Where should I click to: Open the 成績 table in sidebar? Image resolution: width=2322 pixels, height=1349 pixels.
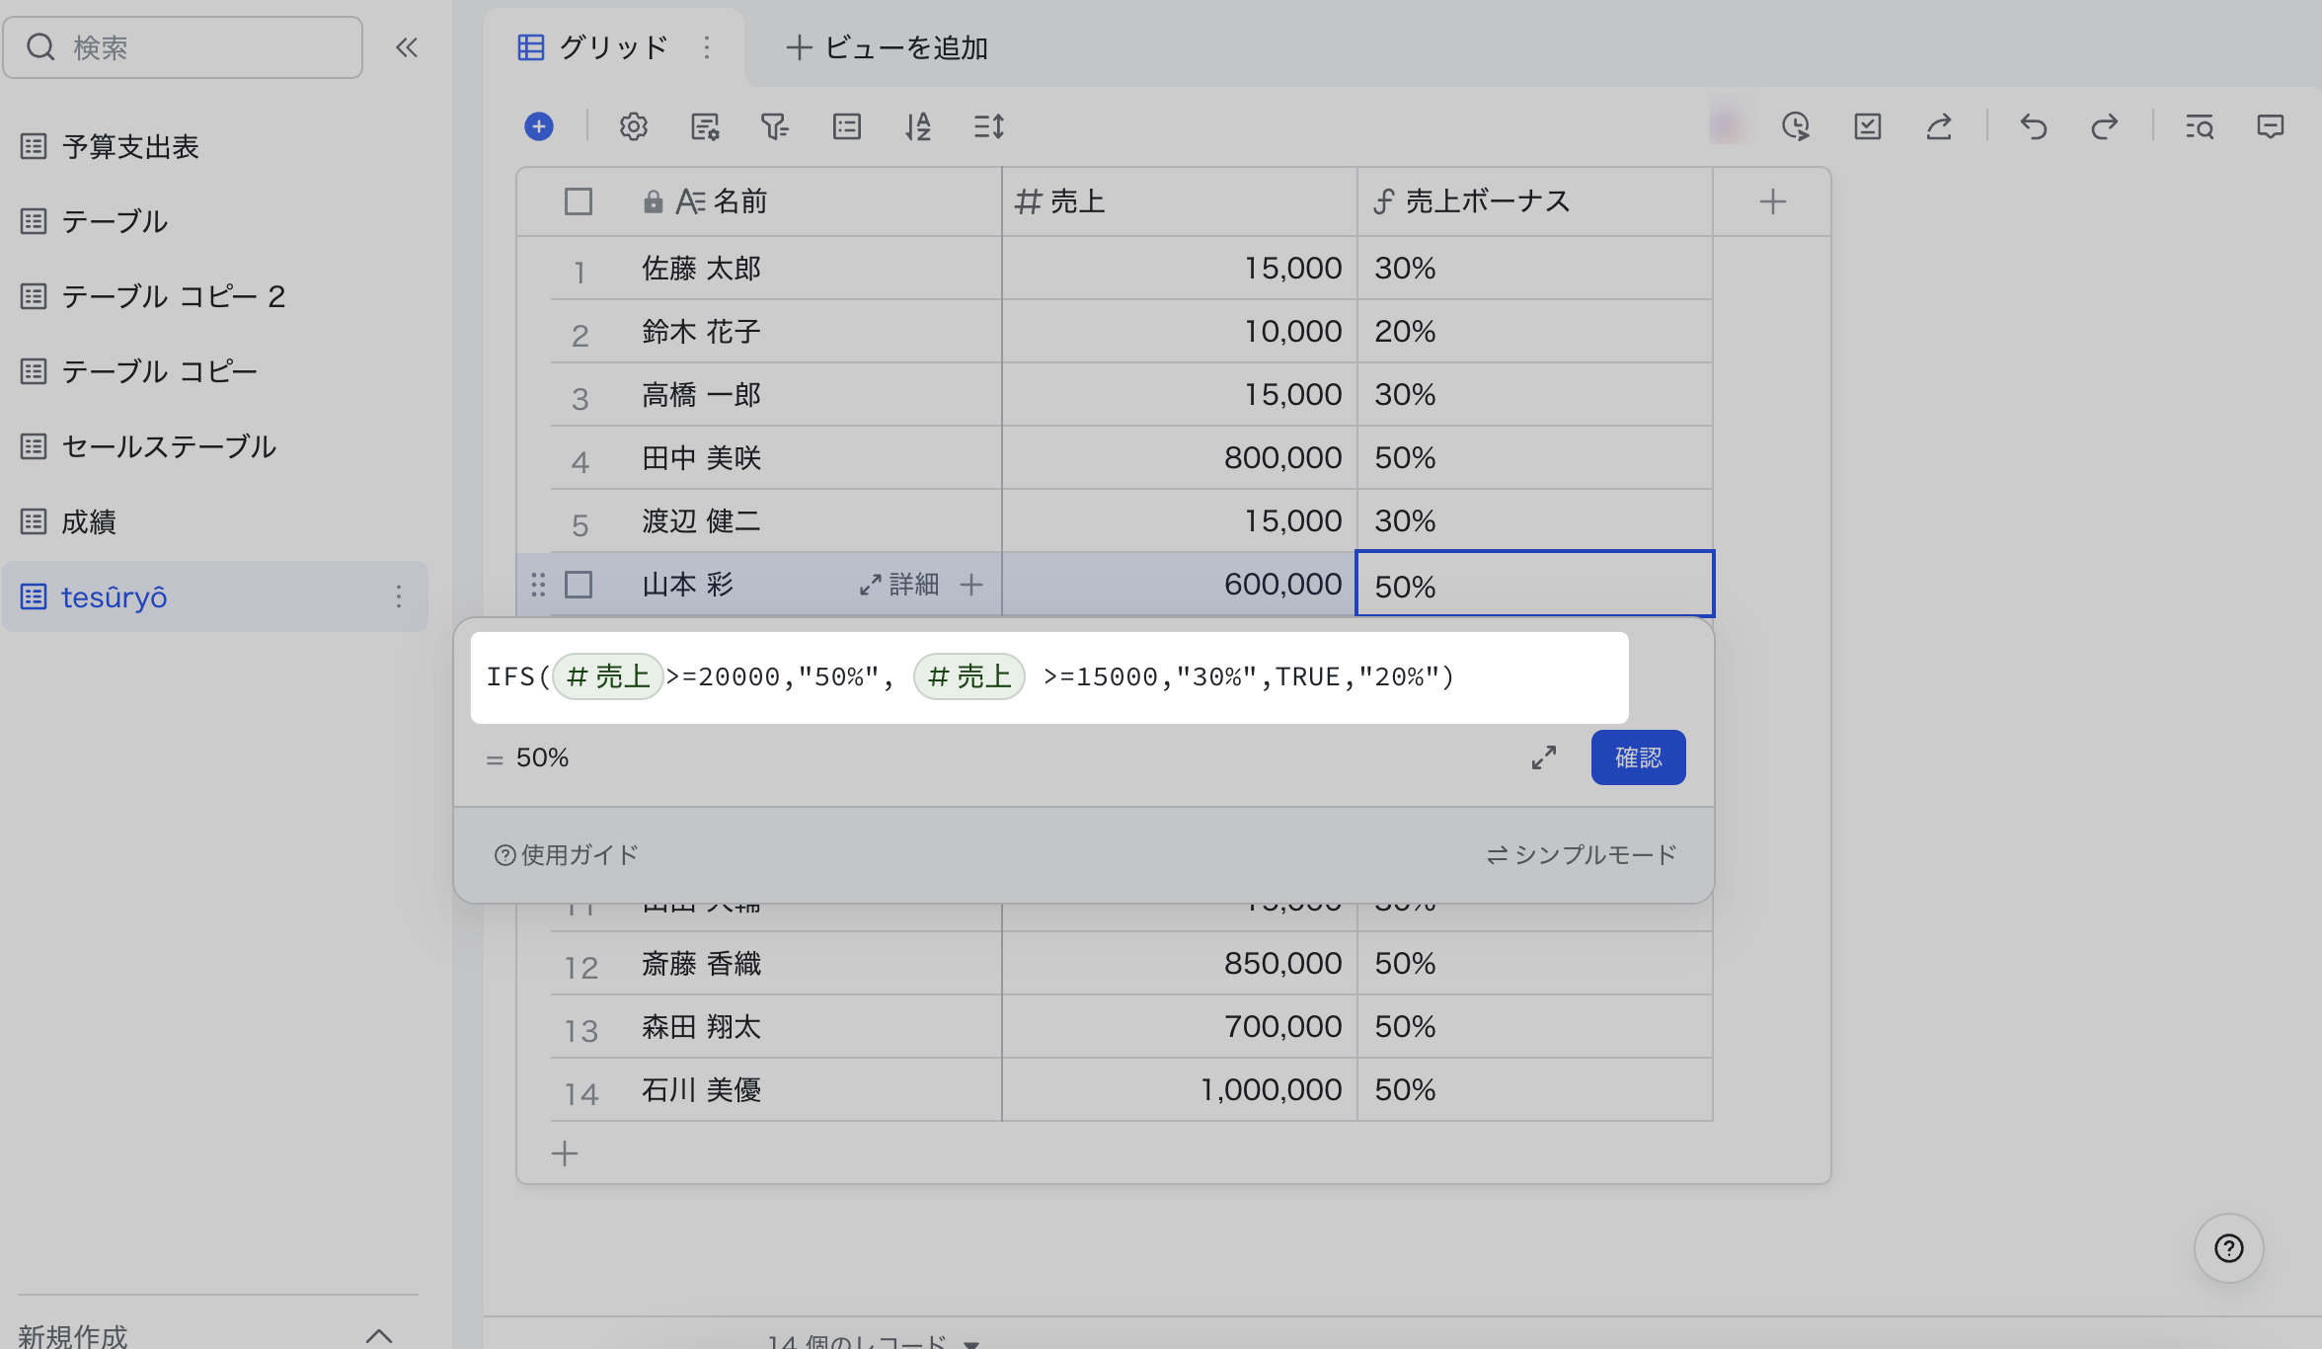pyautogui.click(x=89, y=521)
